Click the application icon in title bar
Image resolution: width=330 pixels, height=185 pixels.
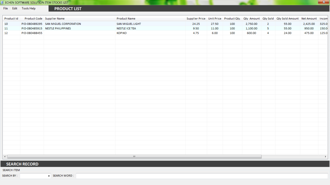coord(2,3)
